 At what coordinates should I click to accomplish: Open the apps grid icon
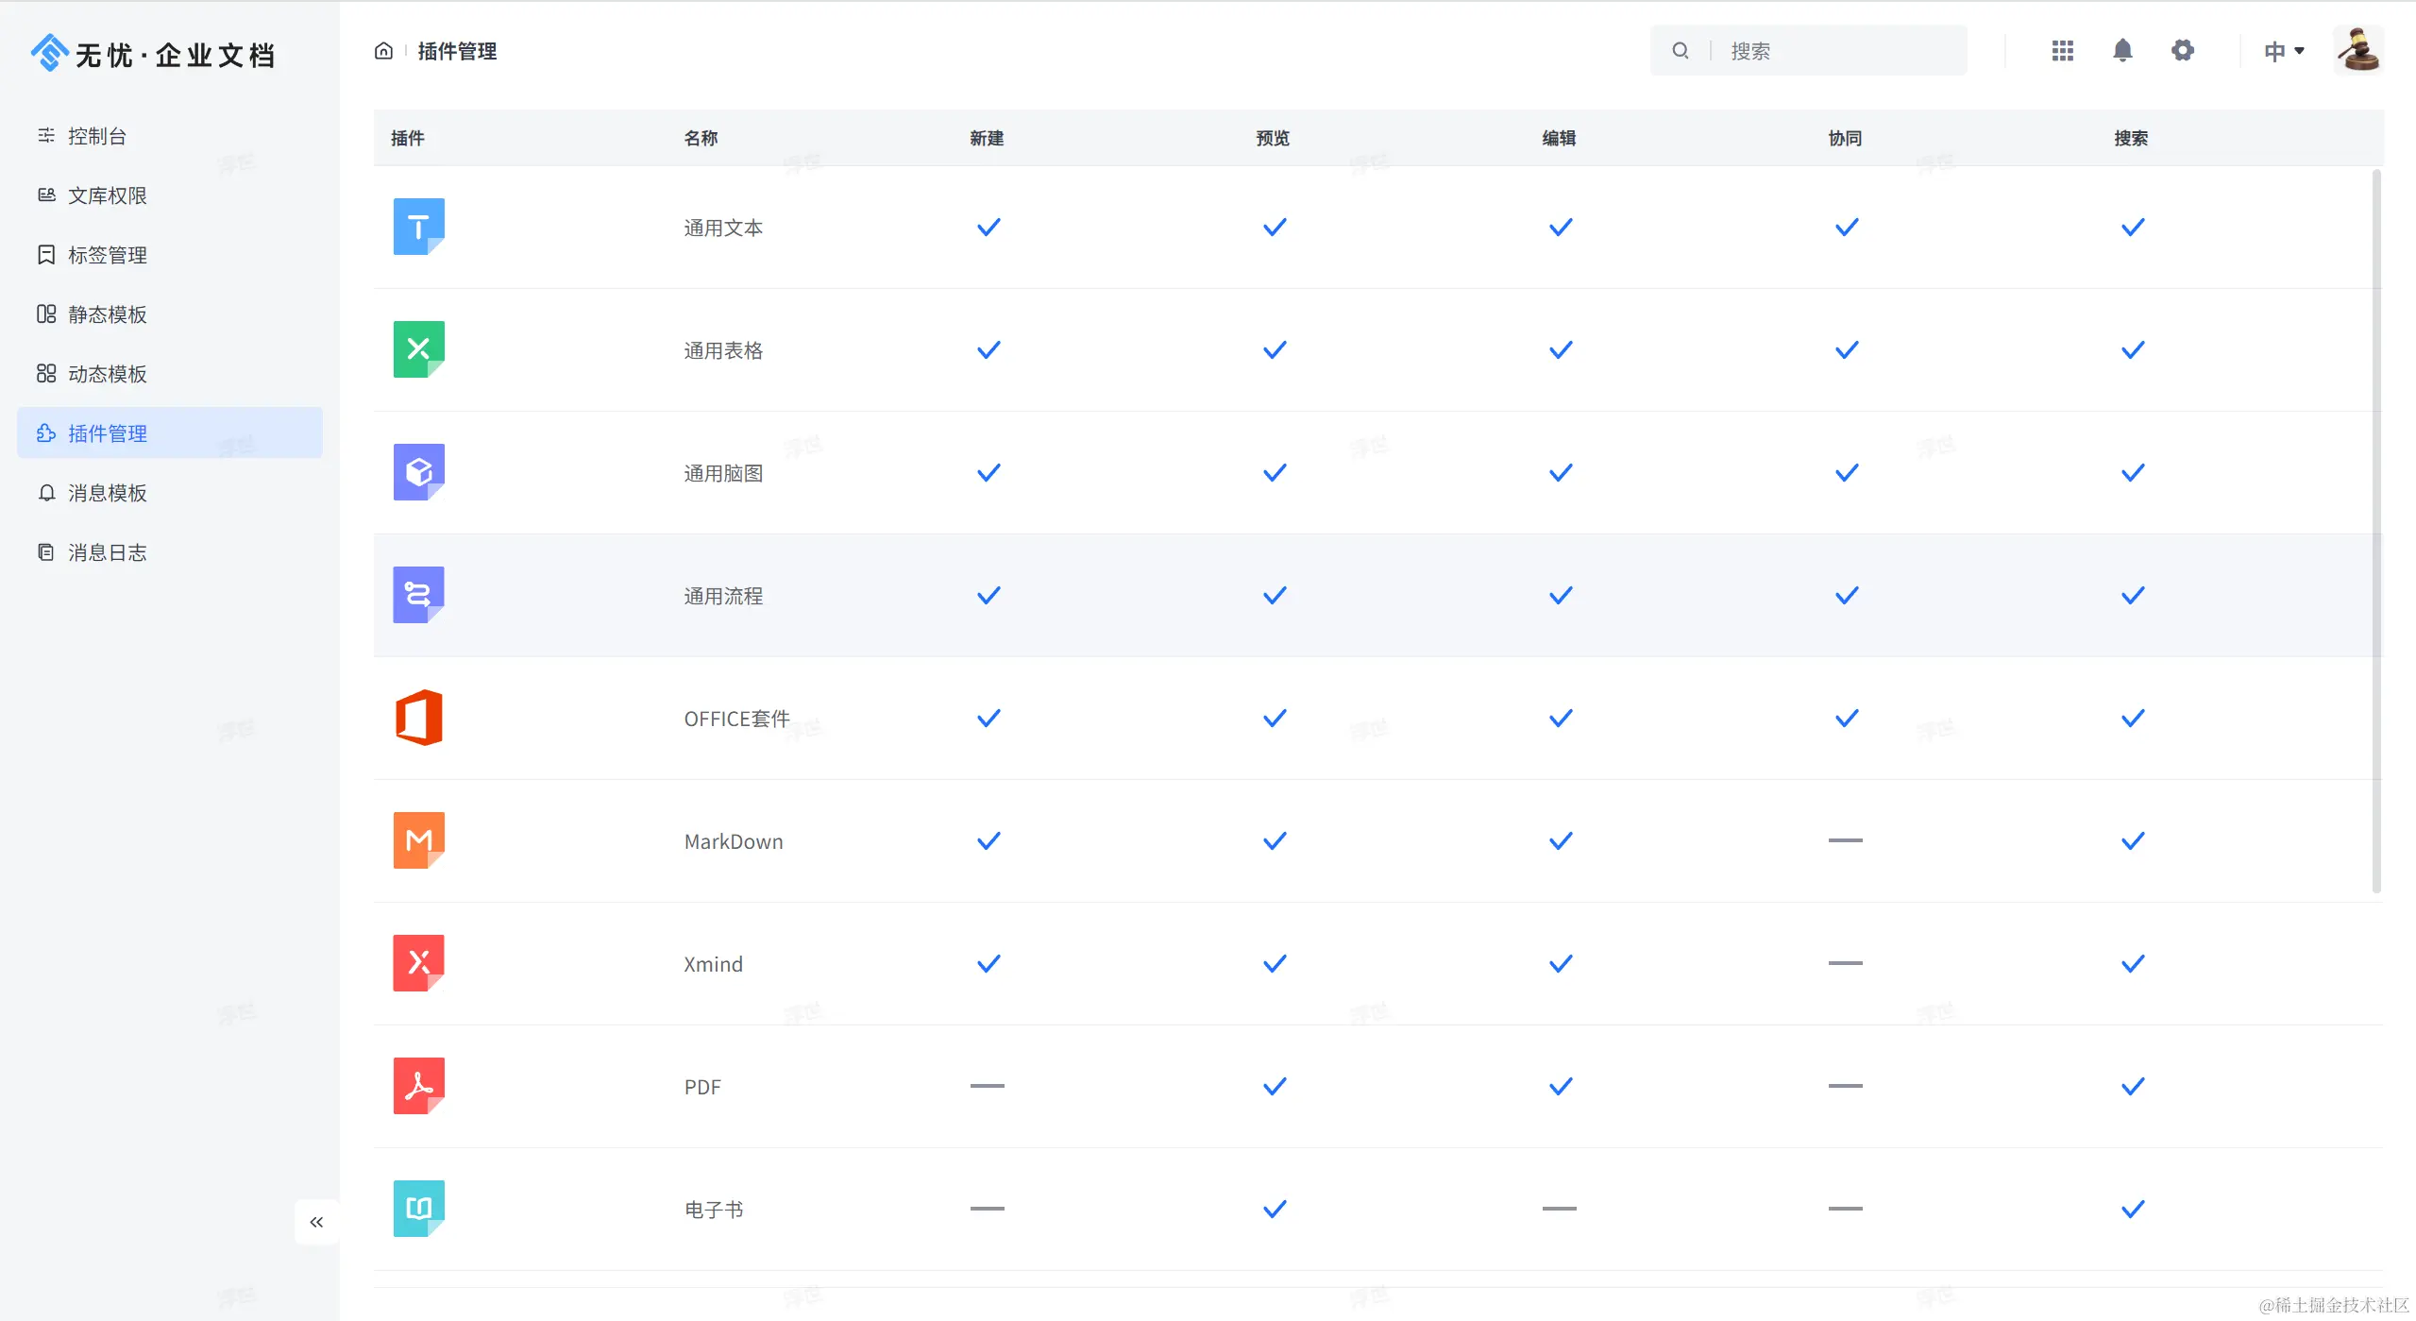pyautogui.click(x=2062, y=51)
